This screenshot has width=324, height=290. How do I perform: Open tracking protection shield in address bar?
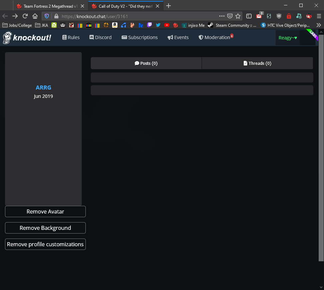[47, 16]
